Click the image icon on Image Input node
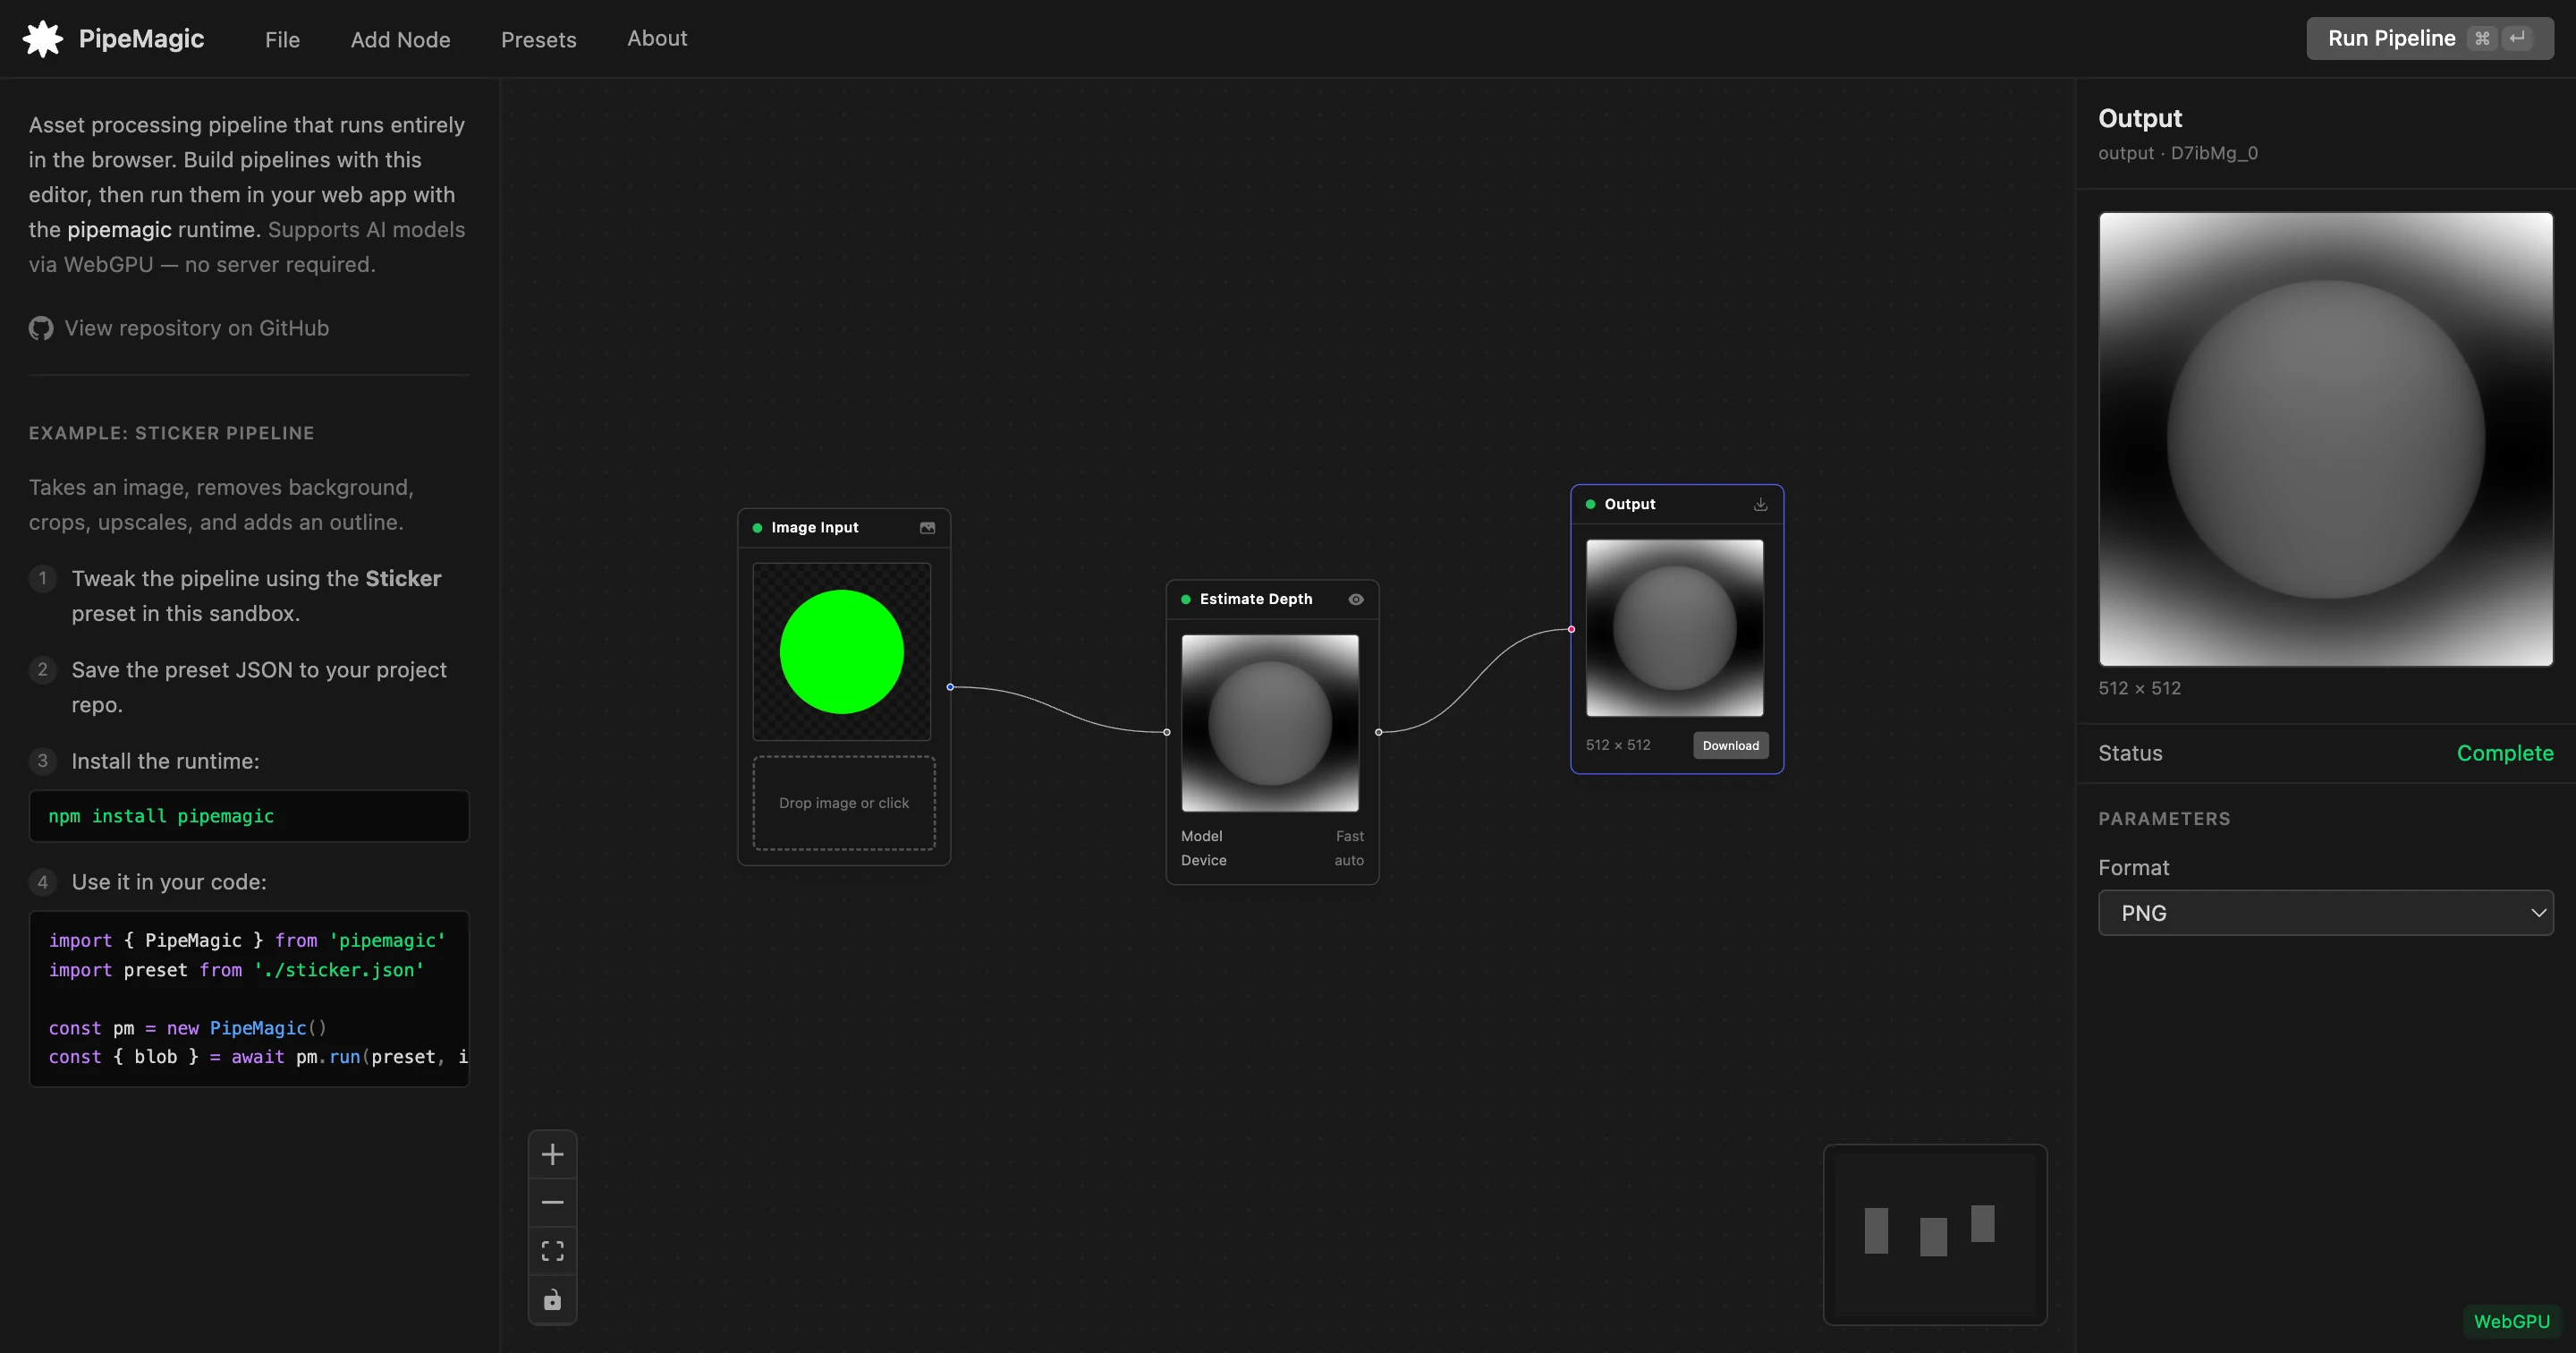Screen dimensions: 2576x1353 tap(927, 527)
